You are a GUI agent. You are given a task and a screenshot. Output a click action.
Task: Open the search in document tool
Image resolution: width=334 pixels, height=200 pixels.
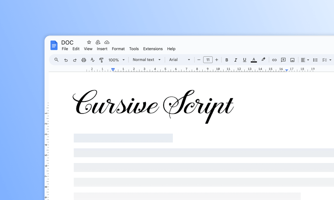(x=56, y=60)
